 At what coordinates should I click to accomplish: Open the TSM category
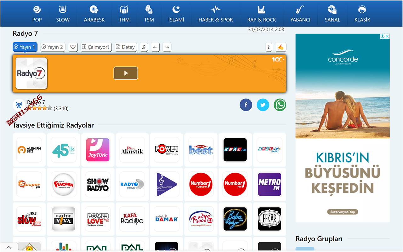(149, 14)
